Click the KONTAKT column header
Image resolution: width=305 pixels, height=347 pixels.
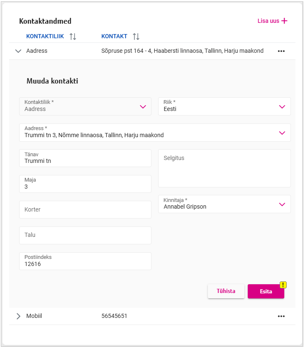coord(114,36)
